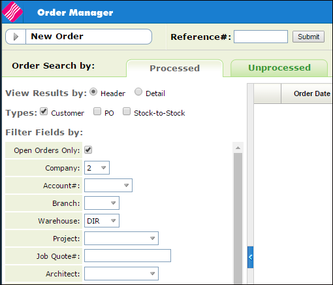
Task: Check the Stock-to-Stock type checkbox
Action: (x=127, y=111)
